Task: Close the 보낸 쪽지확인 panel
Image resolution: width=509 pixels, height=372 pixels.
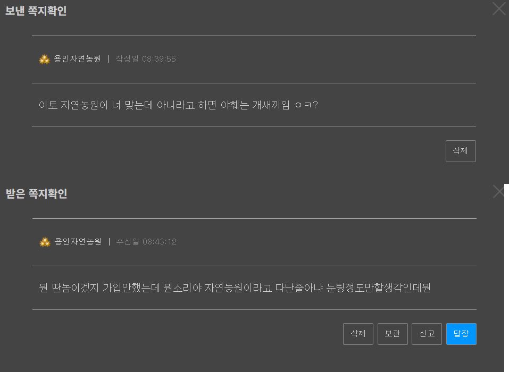Action: tap(499, 9)
